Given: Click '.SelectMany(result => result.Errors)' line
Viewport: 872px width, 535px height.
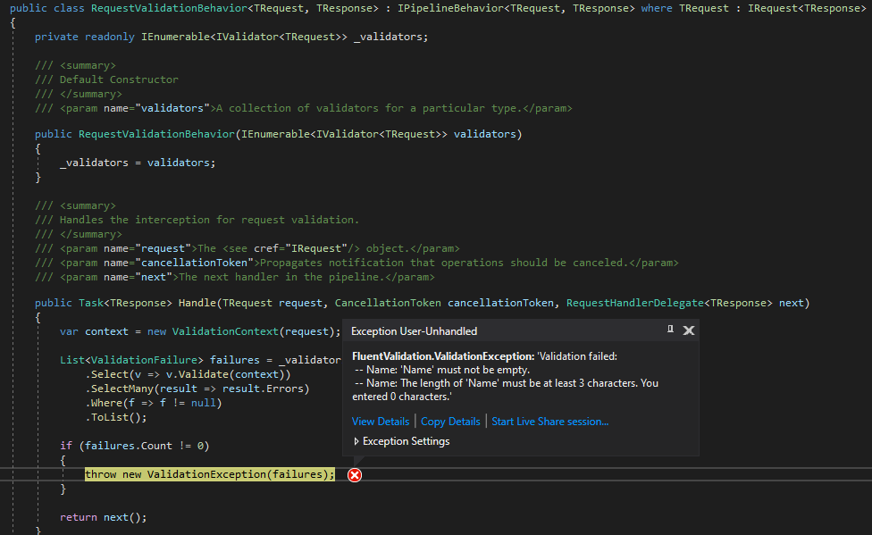Looking at the screenshot, I should 197,389.
